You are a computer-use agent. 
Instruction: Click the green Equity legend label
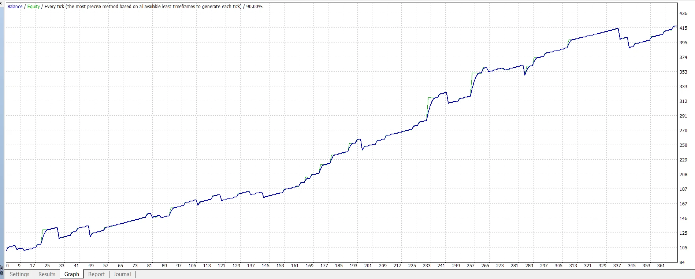coord(34,7)
